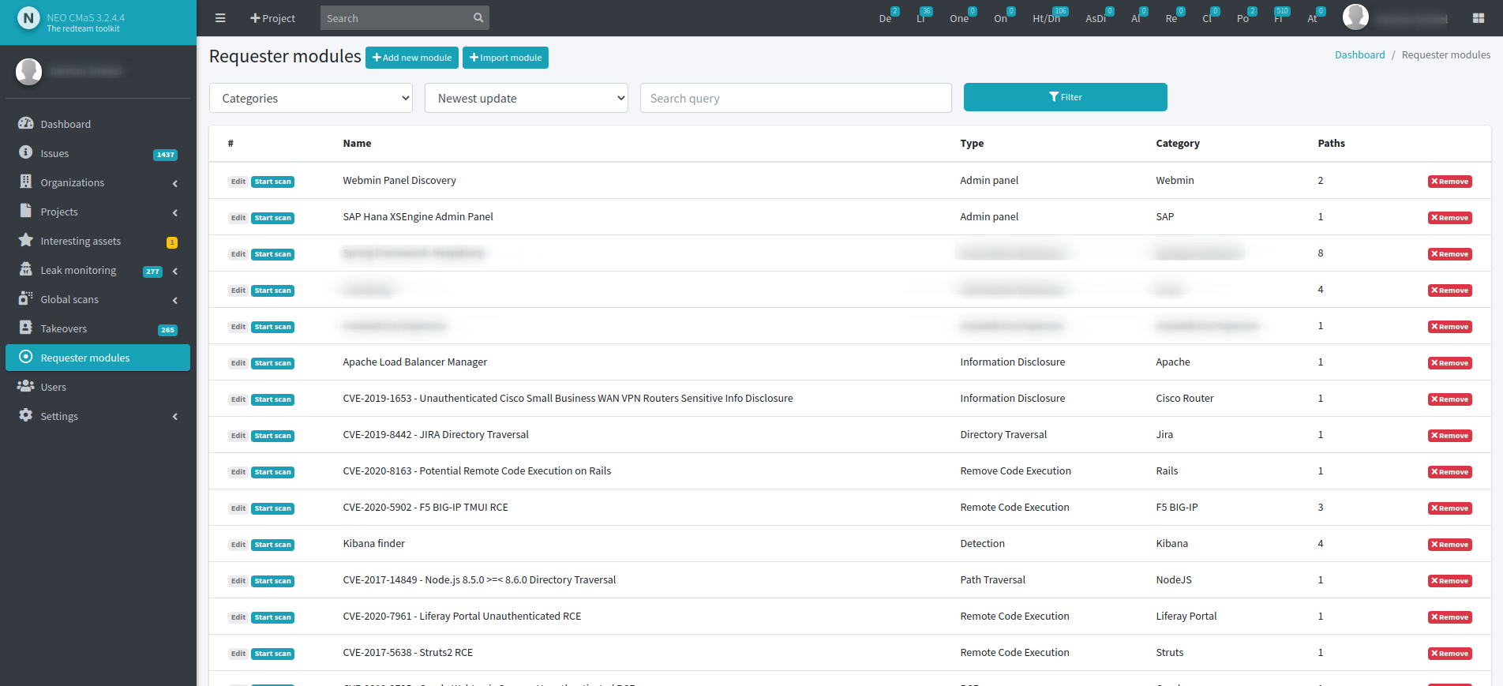Open the Categories dropdown
1503x686 pixels.
311,98
